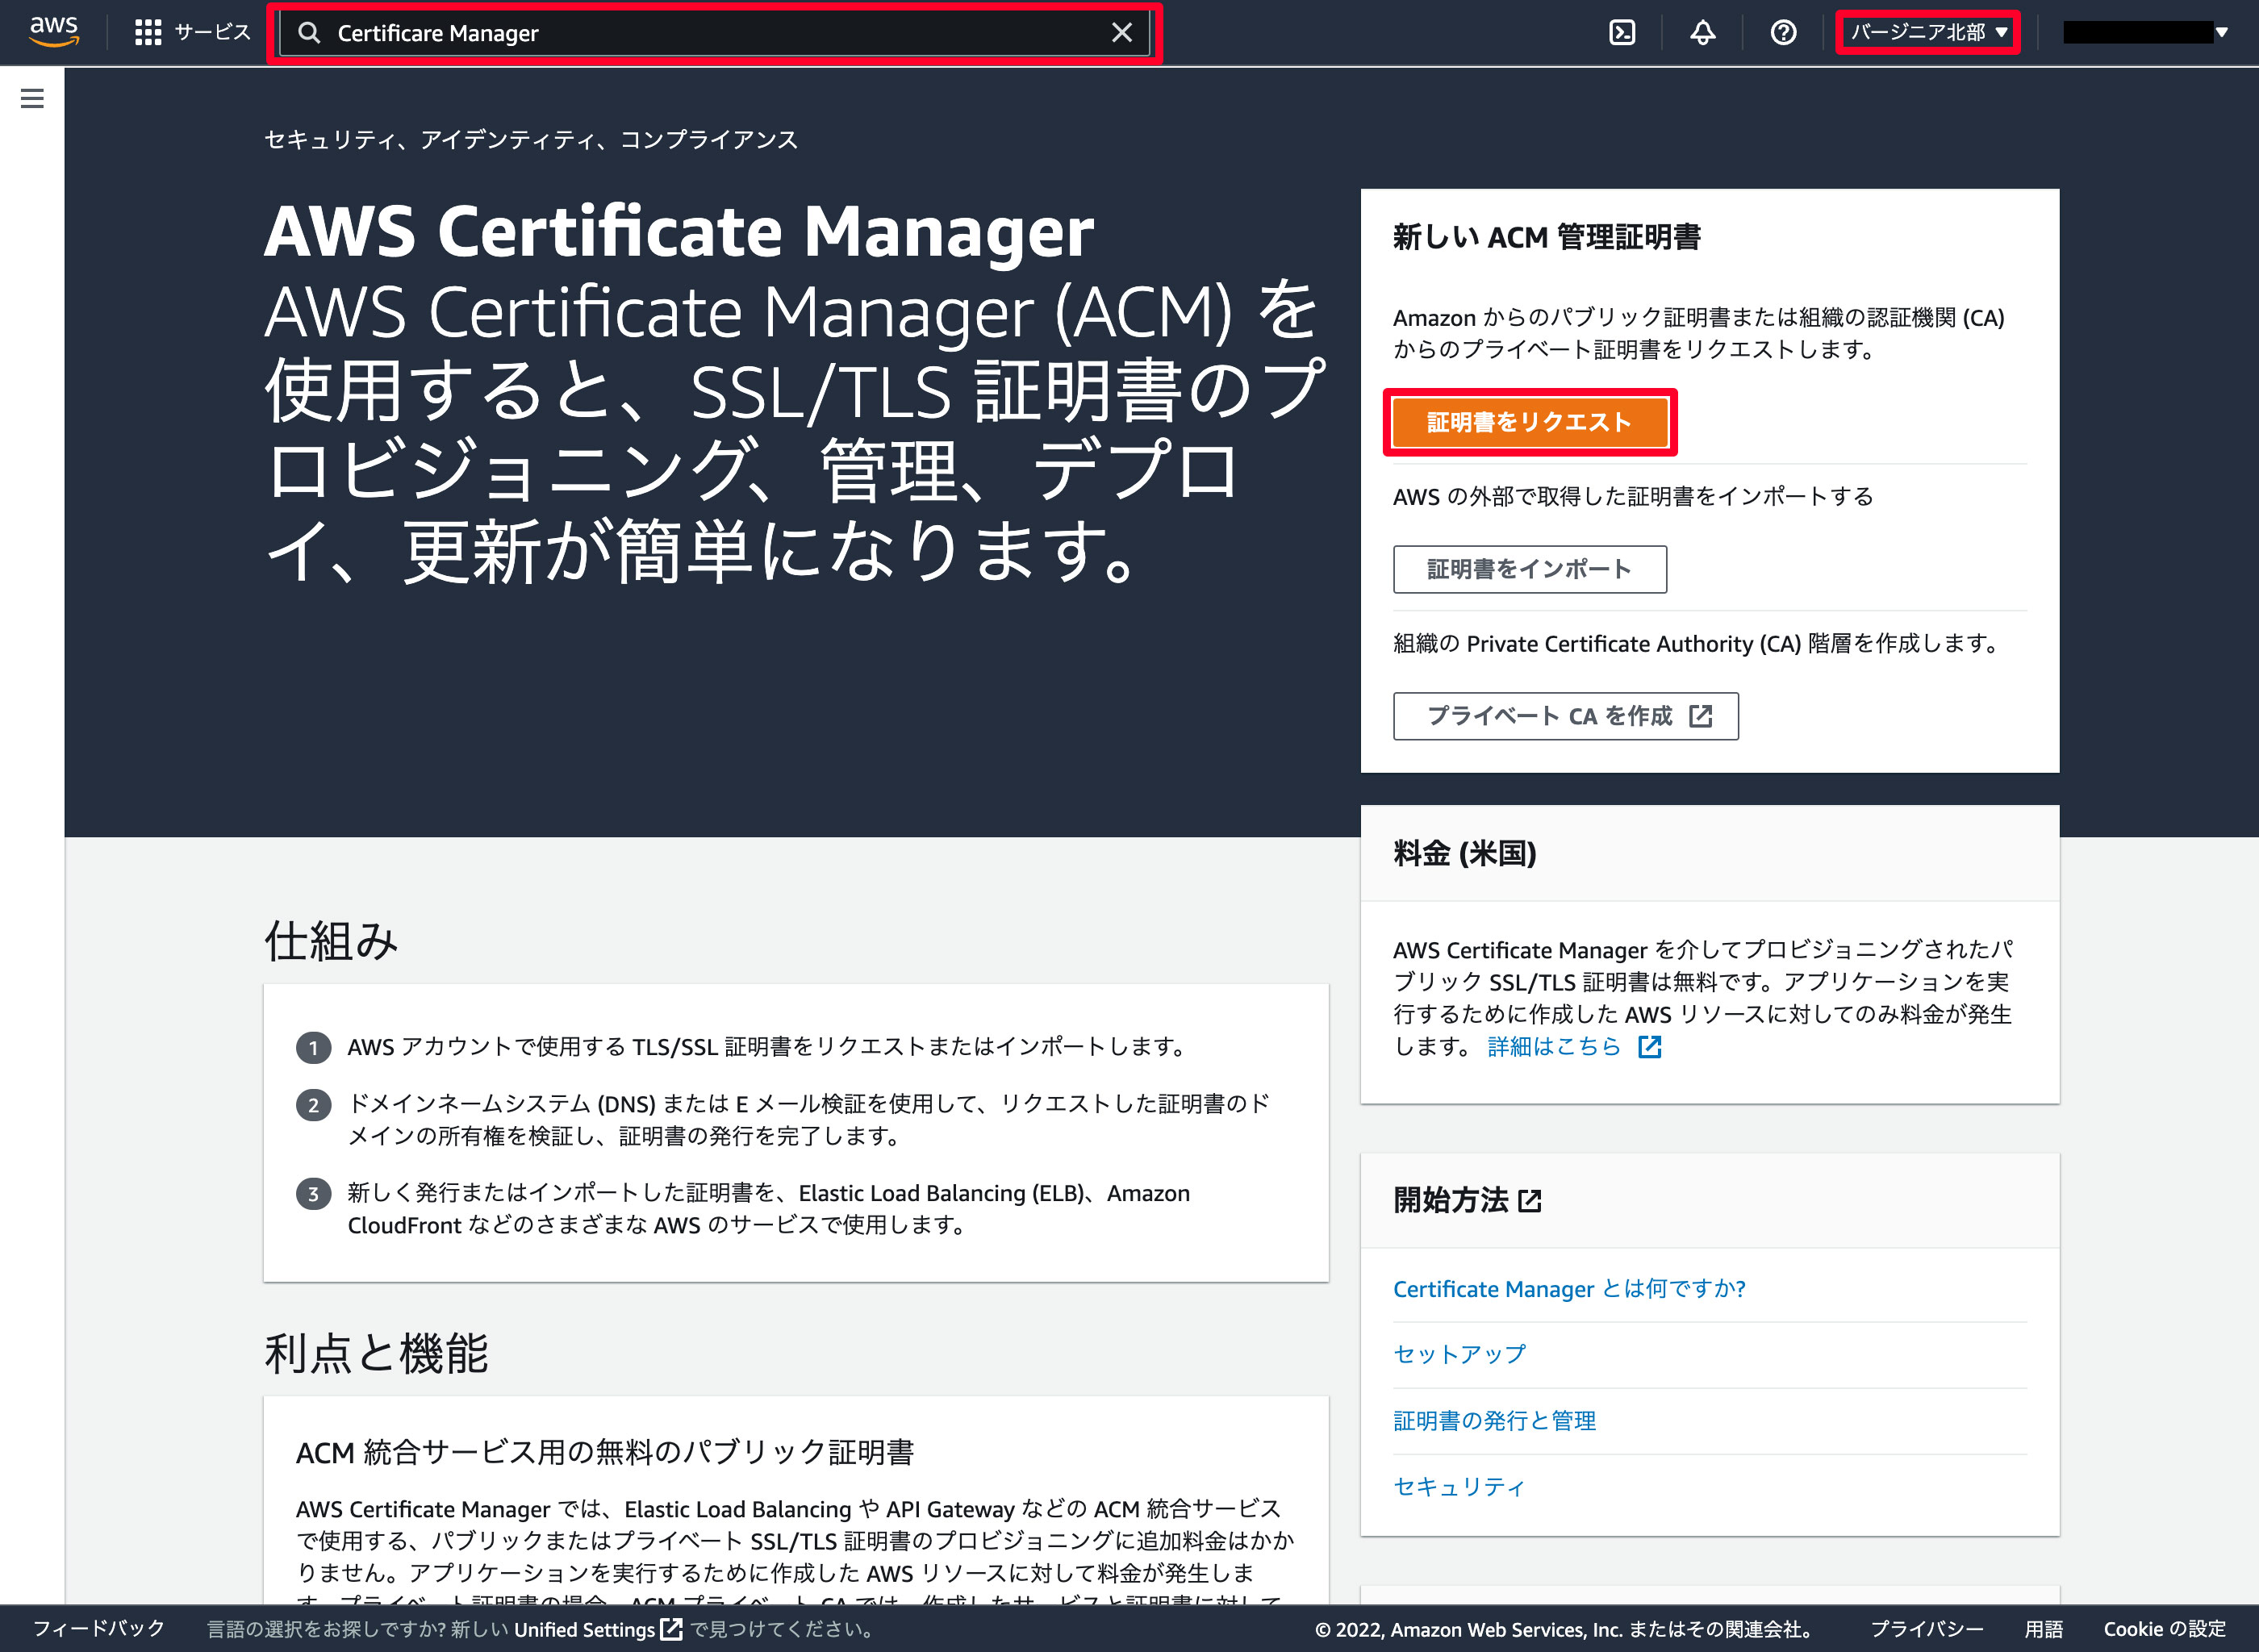Click the Unified Settings external link icon
The width and height of the screenshot is (2259, 1652).
click(671, 1629)
